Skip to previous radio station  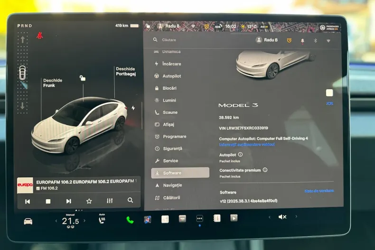[x=28, y=202]
